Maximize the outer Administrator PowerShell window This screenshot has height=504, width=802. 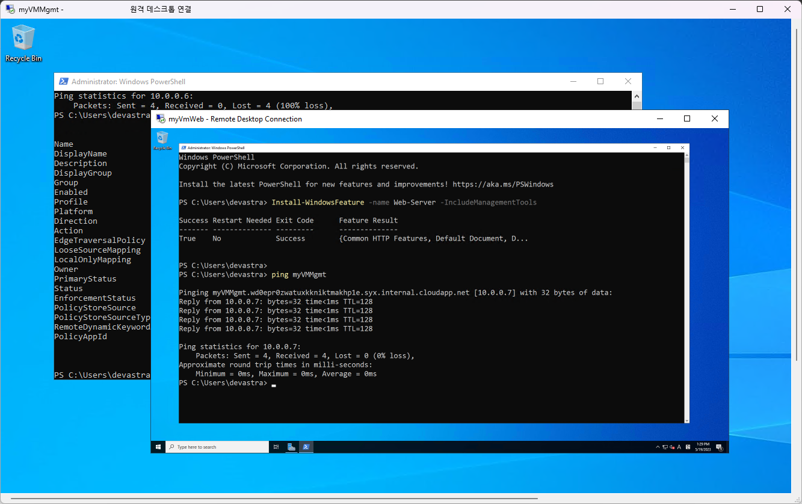tap(600, 81)
